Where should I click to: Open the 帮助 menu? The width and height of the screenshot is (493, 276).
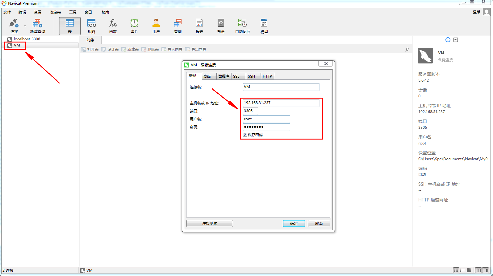click(105, 12)
